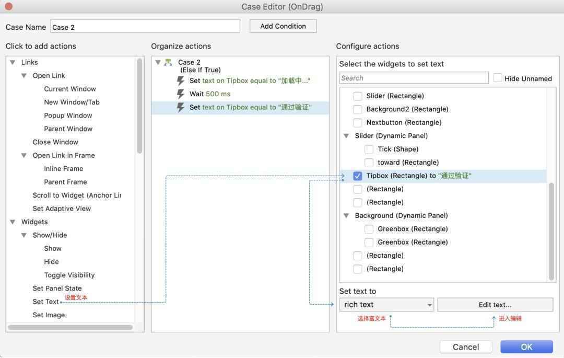Check the Nextbutton (Rectangle) checkbox

pyautogui.click(x=357, y=123)
